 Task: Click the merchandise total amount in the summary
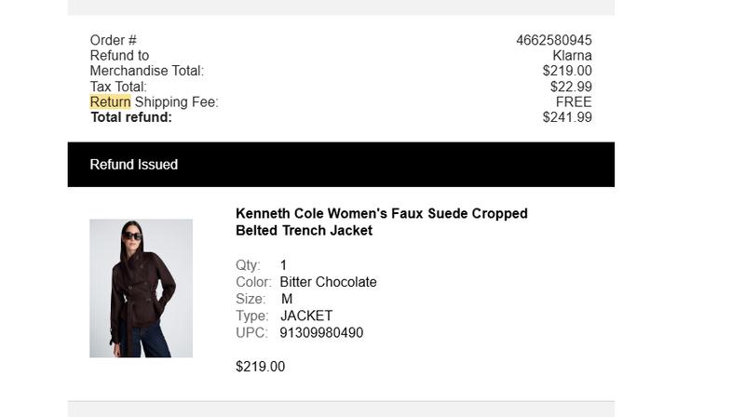(x=567, y=71)
